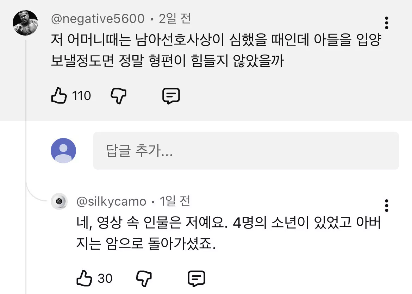Go to the @silkycamo channel link
This screenshot has width=412, height=294.
click(x=111, y=202)
